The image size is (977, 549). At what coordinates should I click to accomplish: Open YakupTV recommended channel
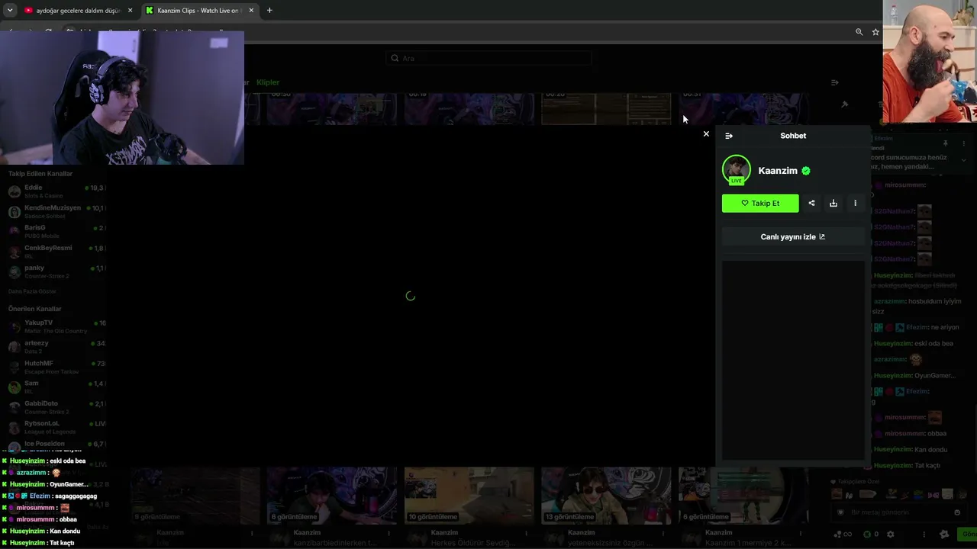click(56, 326)
